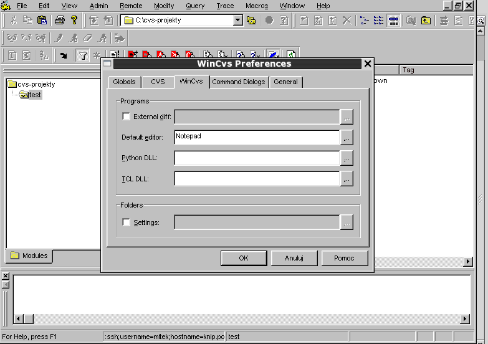Select the detailed list view icon

coord(378,21)
